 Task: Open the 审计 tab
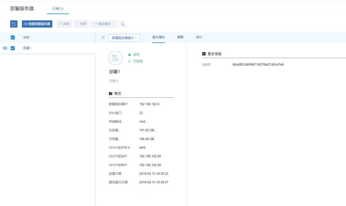pos(199,37)
